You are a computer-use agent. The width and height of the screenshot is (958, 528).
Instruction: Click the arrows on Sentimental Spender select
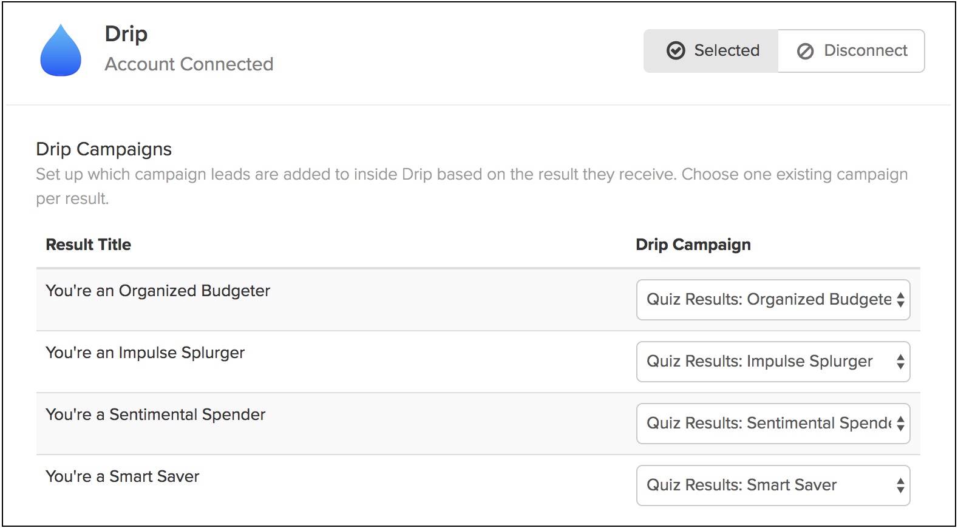[900, 424]
